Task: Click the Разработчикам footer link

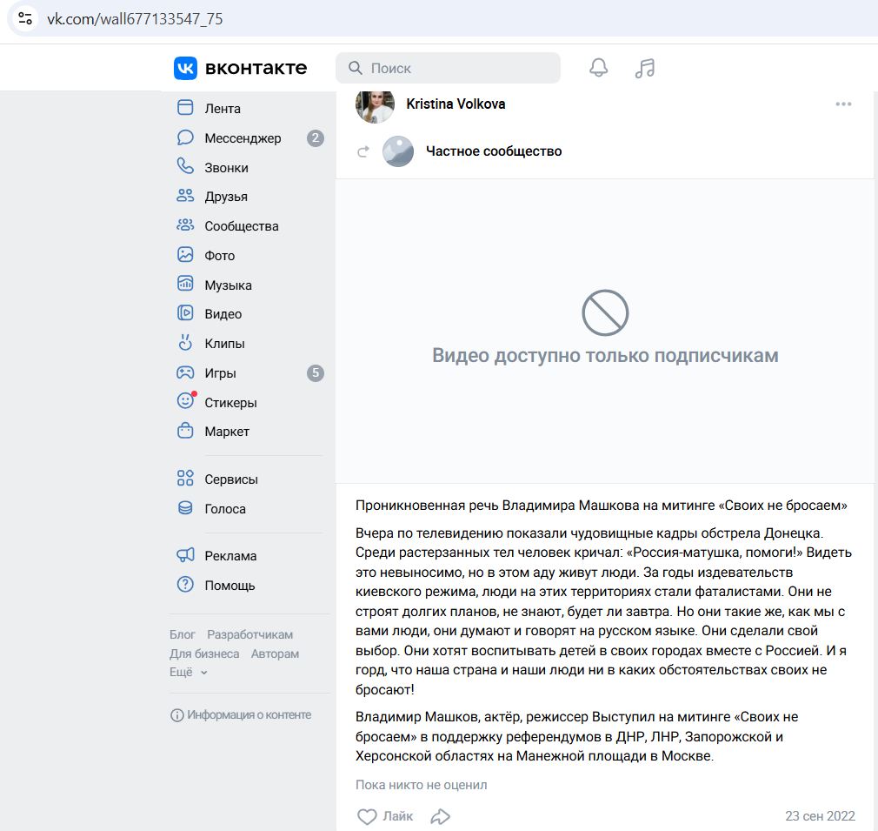Action: pos(249,634)
